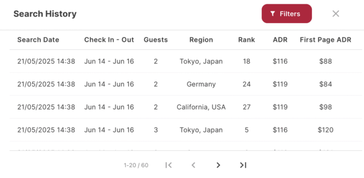Sort by the Check In - Out header
The width and height of the screenshot is (364, 178).
(109, 40)
